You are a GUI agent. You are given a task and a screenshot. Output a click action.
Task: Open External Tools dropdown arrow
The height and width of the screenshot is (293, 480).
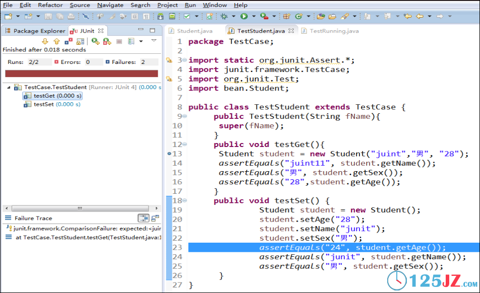(274, 16)
